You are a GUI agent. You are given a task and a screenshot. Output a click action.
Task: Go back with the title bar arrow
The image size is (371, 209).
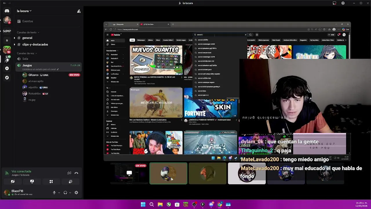pyautogui.click(x=4, y=3)
